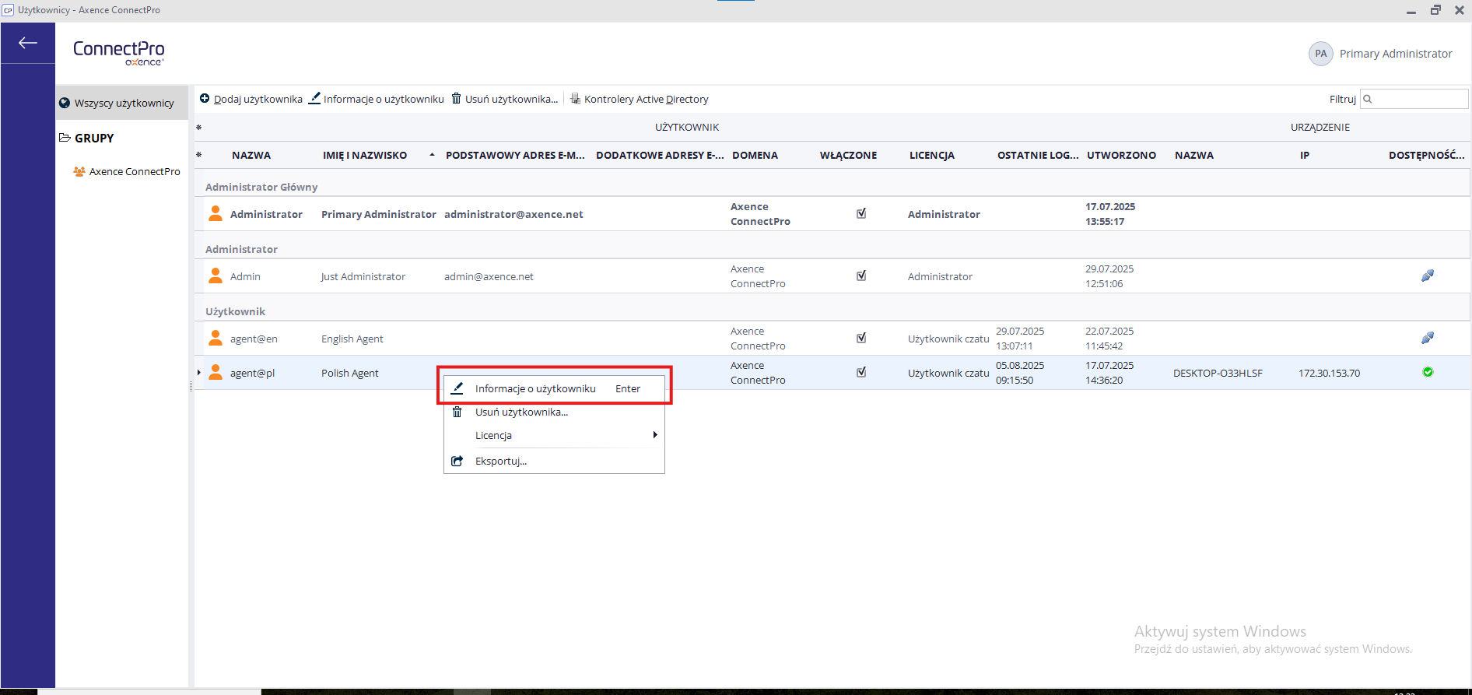Image resolution: width=1472 pixels, height=695 pixels.
Task: Sort by PODSTAWOWY ADRES E-M... column
Action: coord(515,155)
